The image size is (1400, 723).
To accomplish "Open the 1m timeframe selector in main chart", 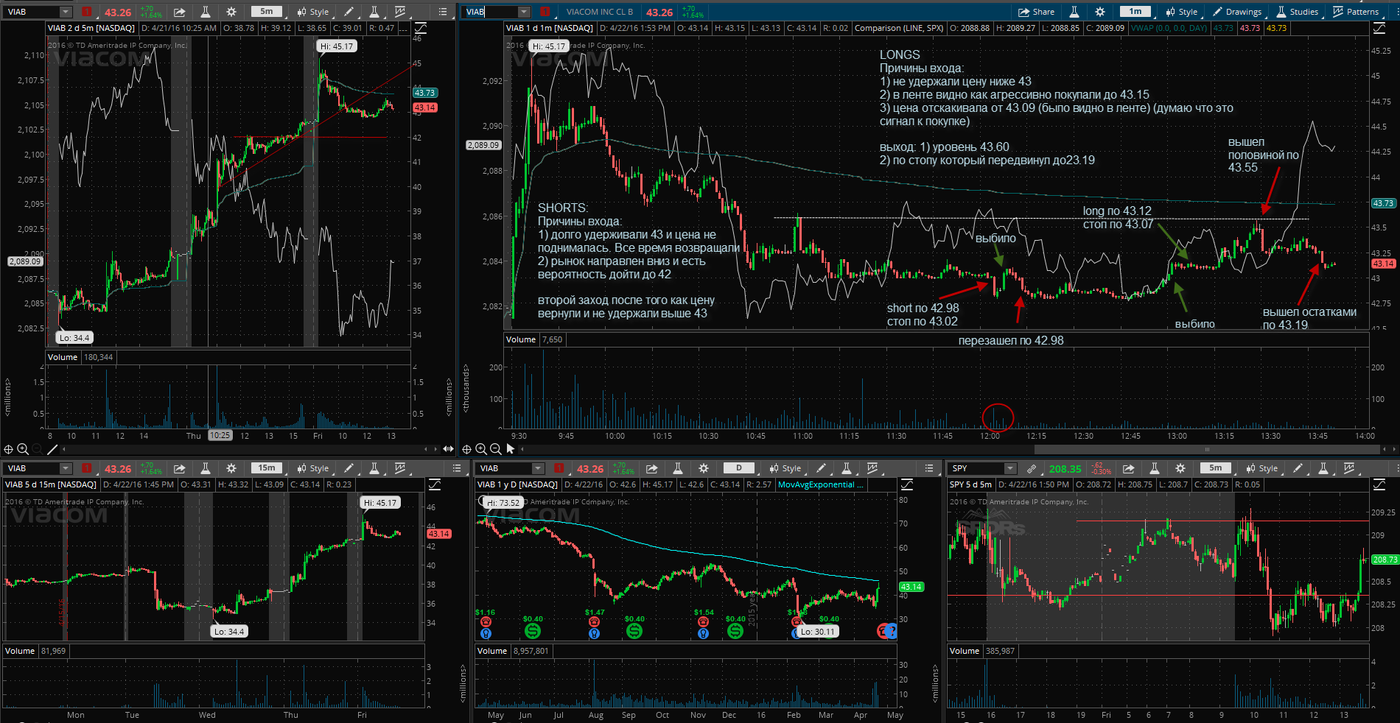I will coord(1135,12).
